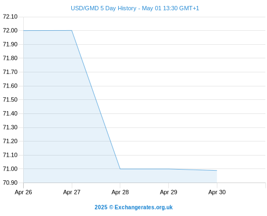Click the light blue shaded area under the line
Viewport: 267px width, 216px height.
coord(54,108)
